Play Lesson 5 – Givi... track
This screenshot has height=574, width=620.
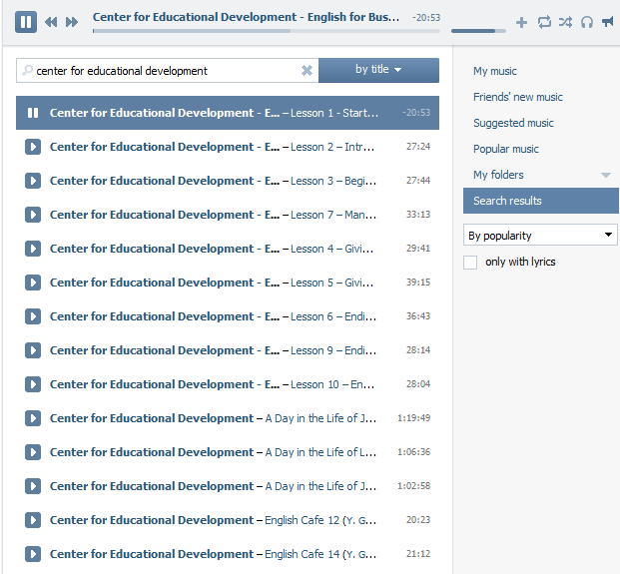tap(33, 283)
